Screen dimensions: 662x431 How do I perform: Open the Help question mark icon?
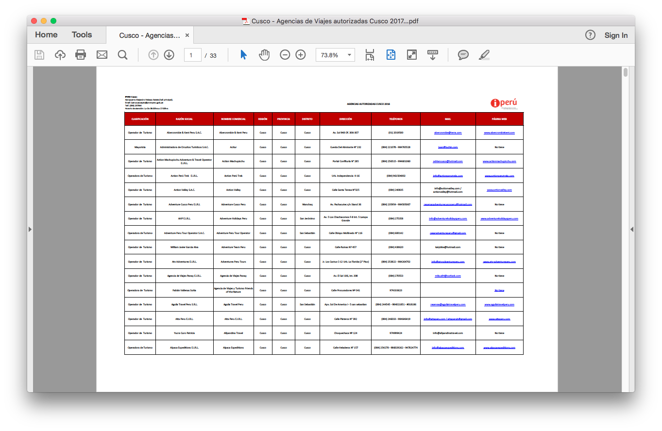(590, 35)
